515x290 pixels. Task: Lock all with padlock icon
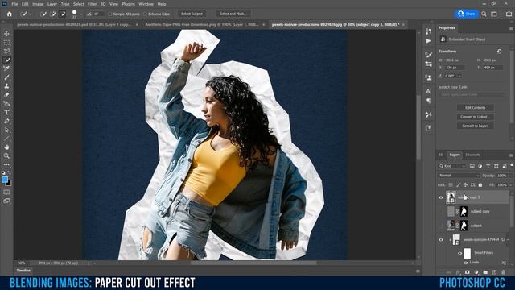[x=480, y=185]
